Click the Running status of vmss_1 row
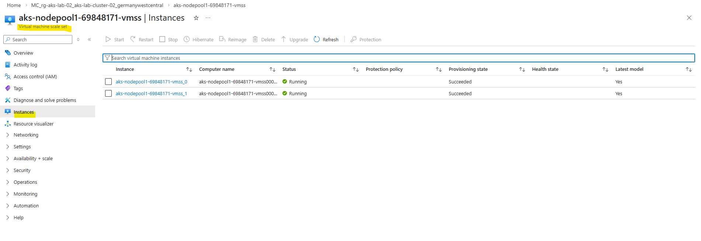The image size is (701, 241). [295, 93]
